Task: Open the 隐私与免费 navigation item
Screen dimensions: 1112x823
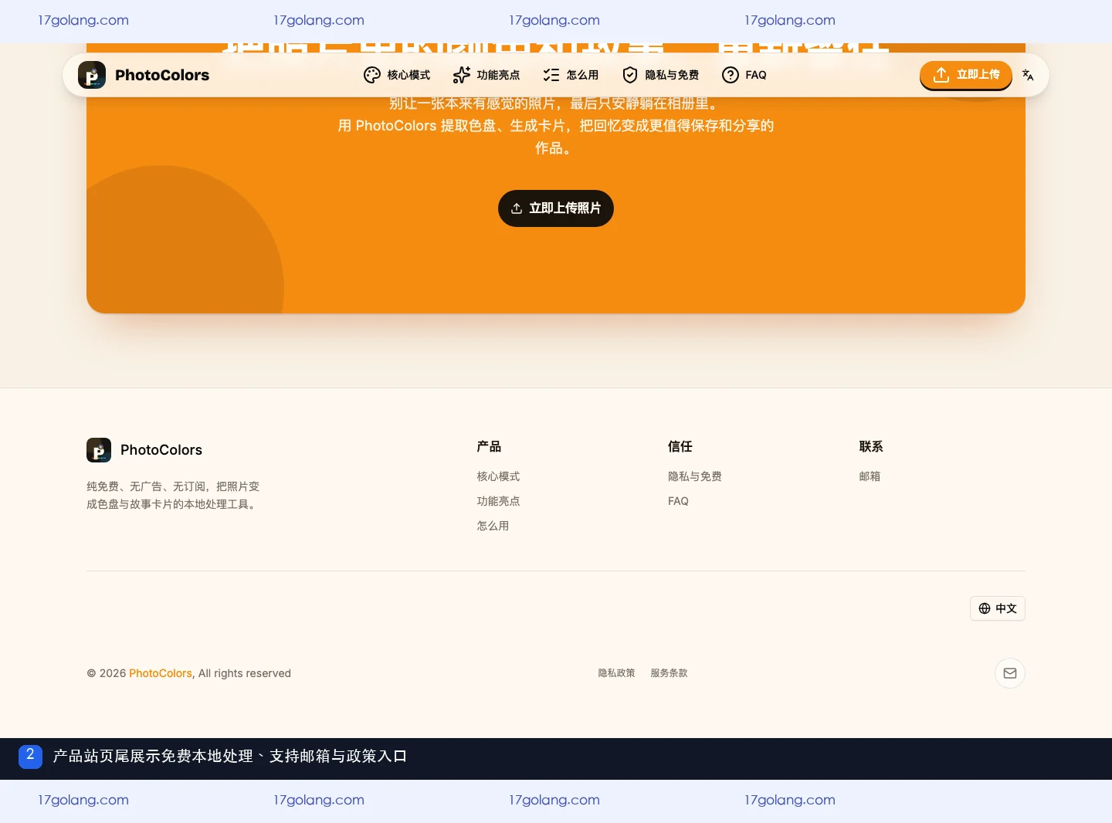Action: [x=661, y=75]
